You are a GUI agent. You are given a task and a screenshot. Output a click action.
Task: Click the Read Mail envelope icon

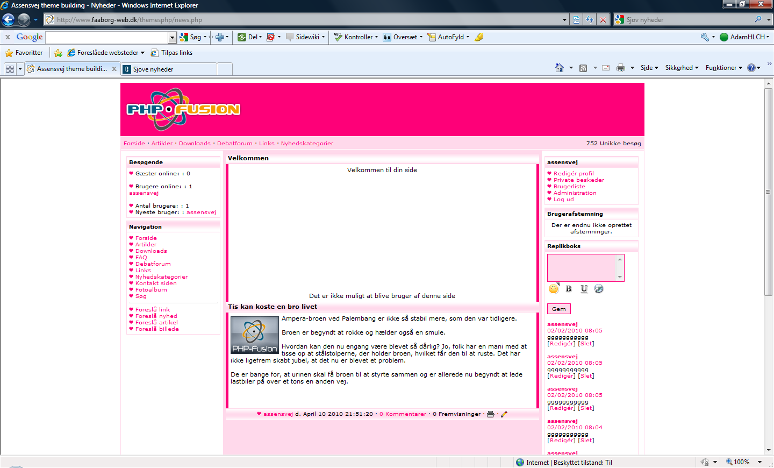tap(606, 68)
